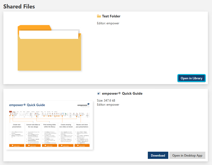This screenshot has width=212, height=165.
Task: Click the ribbon screenshot inside the slide preview
Action: point(49,114)
